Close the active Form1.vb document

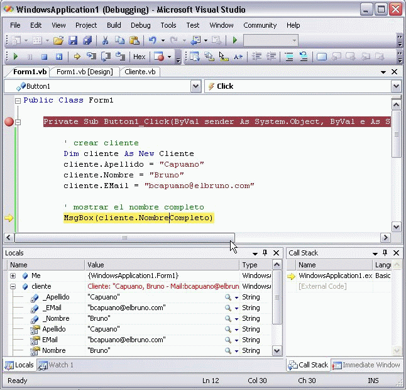tap(394, 72)
